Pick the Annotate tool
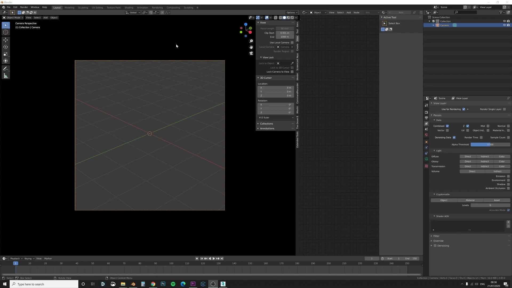The height and width of the screenshot is (288, 512). coord(6,69)
